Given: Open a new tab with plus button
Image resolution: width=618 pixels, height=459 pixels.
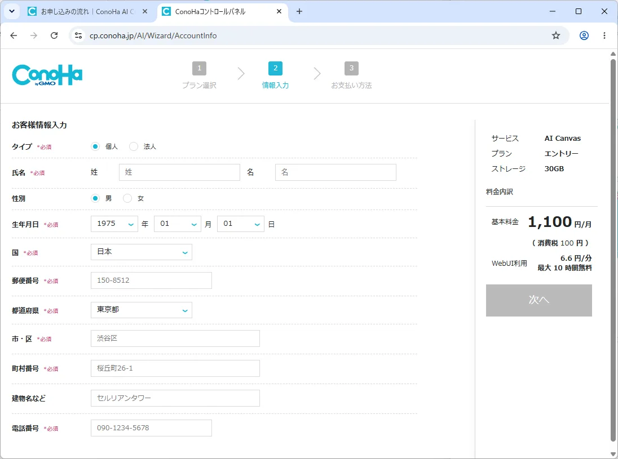Looking at the screenshot, I should (299, 11).
